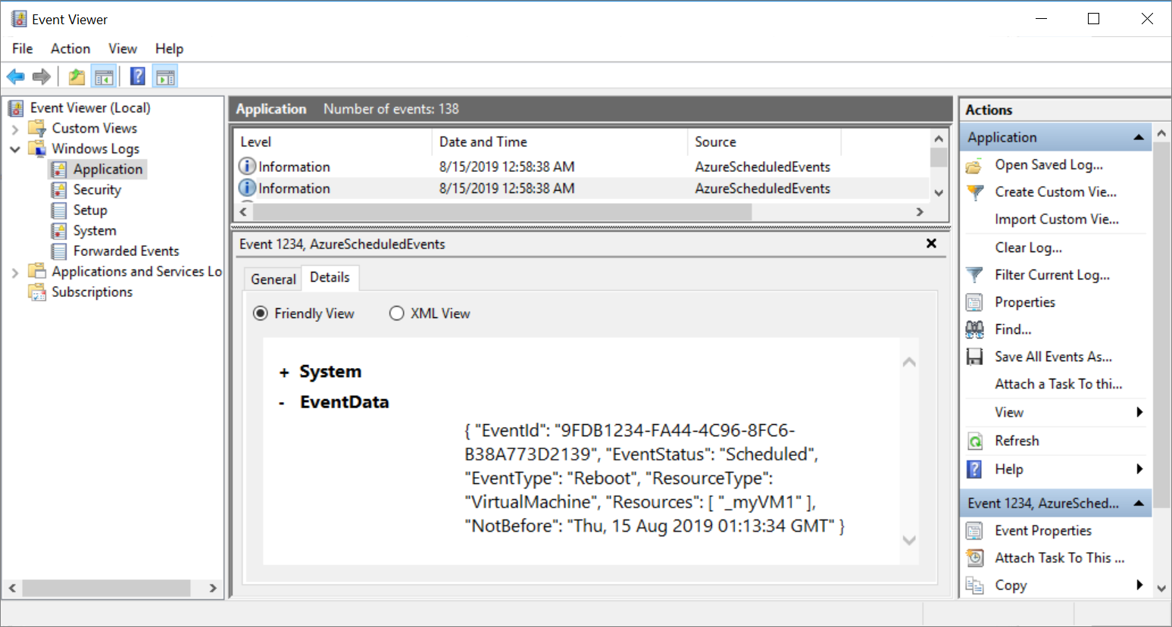Click the Windows Logs folder icon
Image resolution: width=1172 pixels, height=627 pixels.
point(37,148)
